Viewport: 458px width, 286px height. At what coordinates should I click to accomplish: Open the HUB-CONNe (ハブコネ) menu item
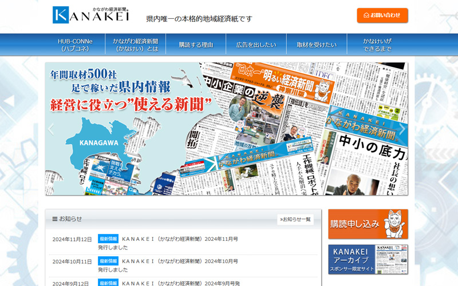(x=75, y=45)
